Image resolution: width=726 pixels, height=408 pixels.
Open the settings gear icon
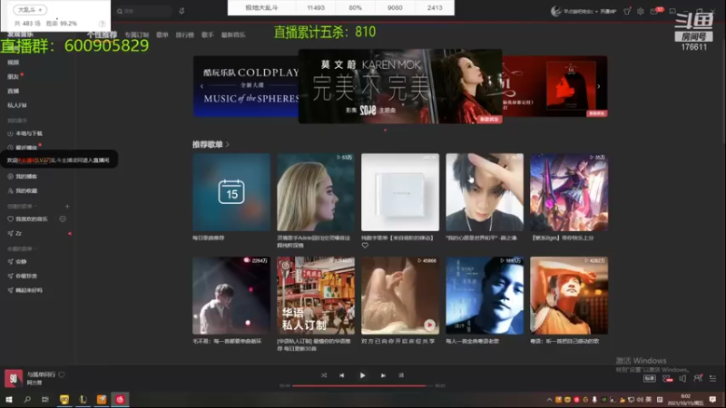(641, 11)
